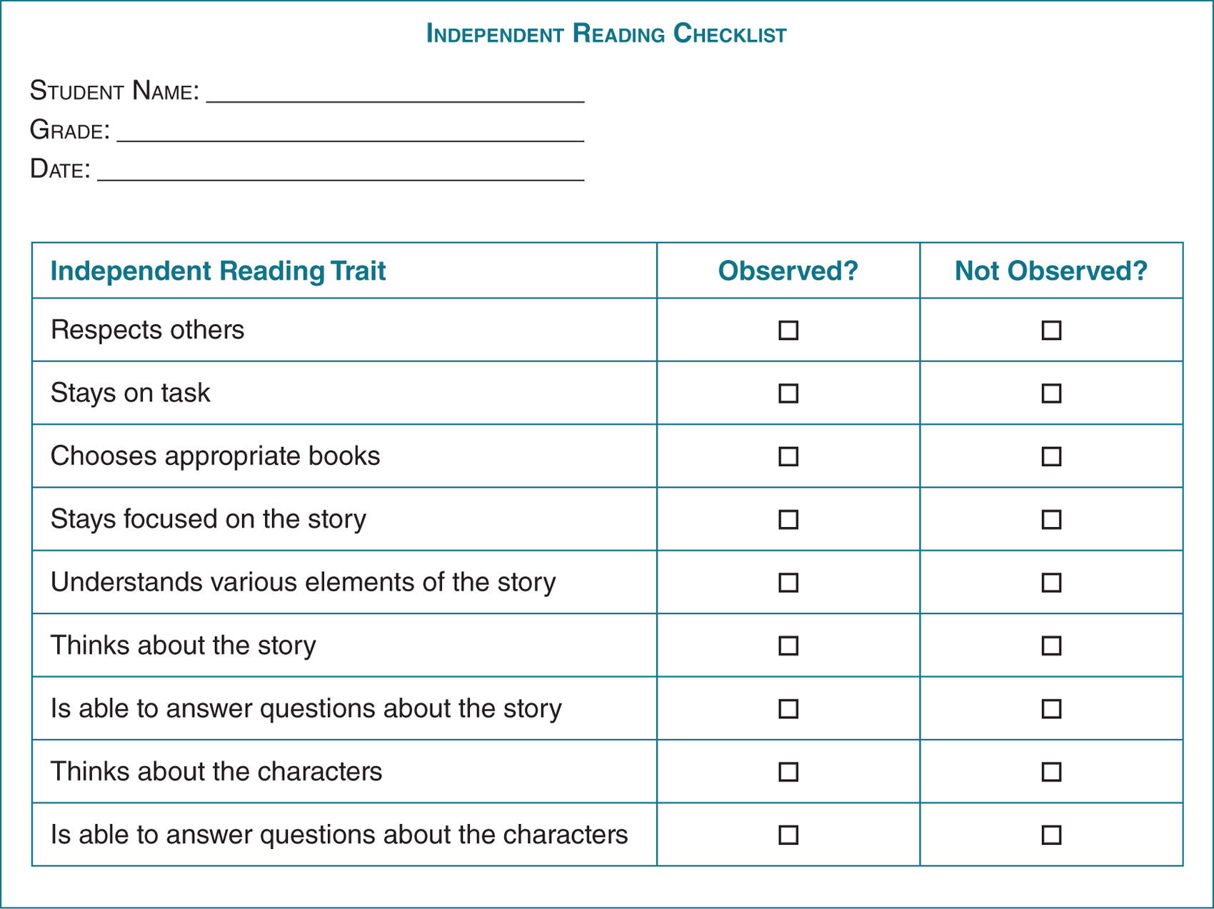Mark Observed for Chooses appropriate books

(788, 456)
